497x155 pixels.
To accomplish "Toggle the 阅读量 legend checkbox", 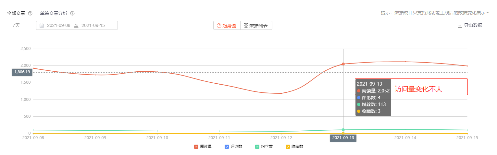I will (x=196, y=147).
